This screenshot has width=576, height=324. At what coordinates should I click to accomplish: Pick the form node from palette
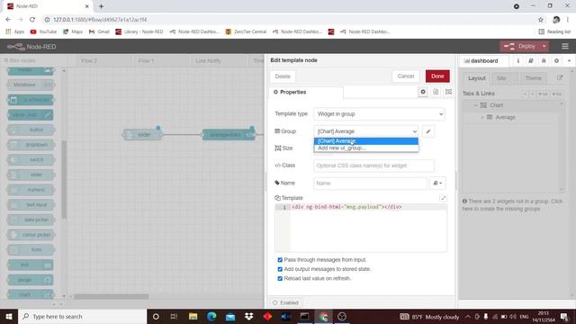coord(31,250)
